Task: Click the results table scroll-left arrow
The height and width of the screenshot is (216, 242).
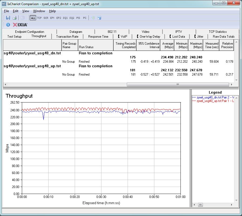Action: click(x=5, y=84)
